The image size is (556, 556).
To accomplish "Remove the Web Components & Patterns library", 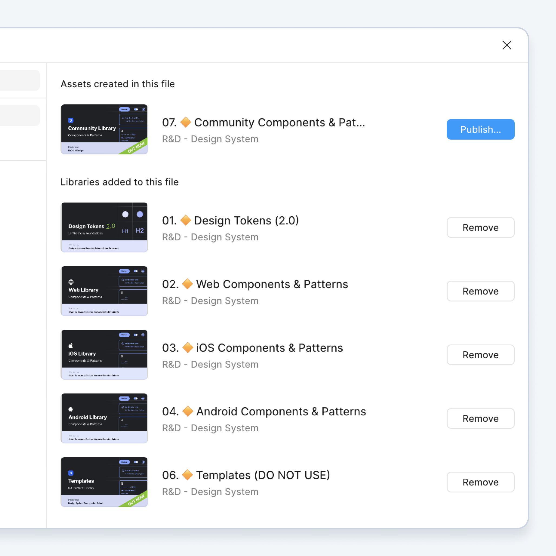I will [x=480, y=291].
